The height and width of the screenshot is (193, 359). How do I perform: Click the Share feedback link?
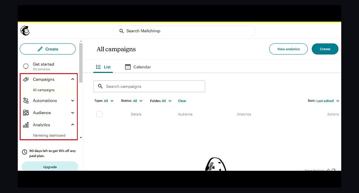(315, 170)
